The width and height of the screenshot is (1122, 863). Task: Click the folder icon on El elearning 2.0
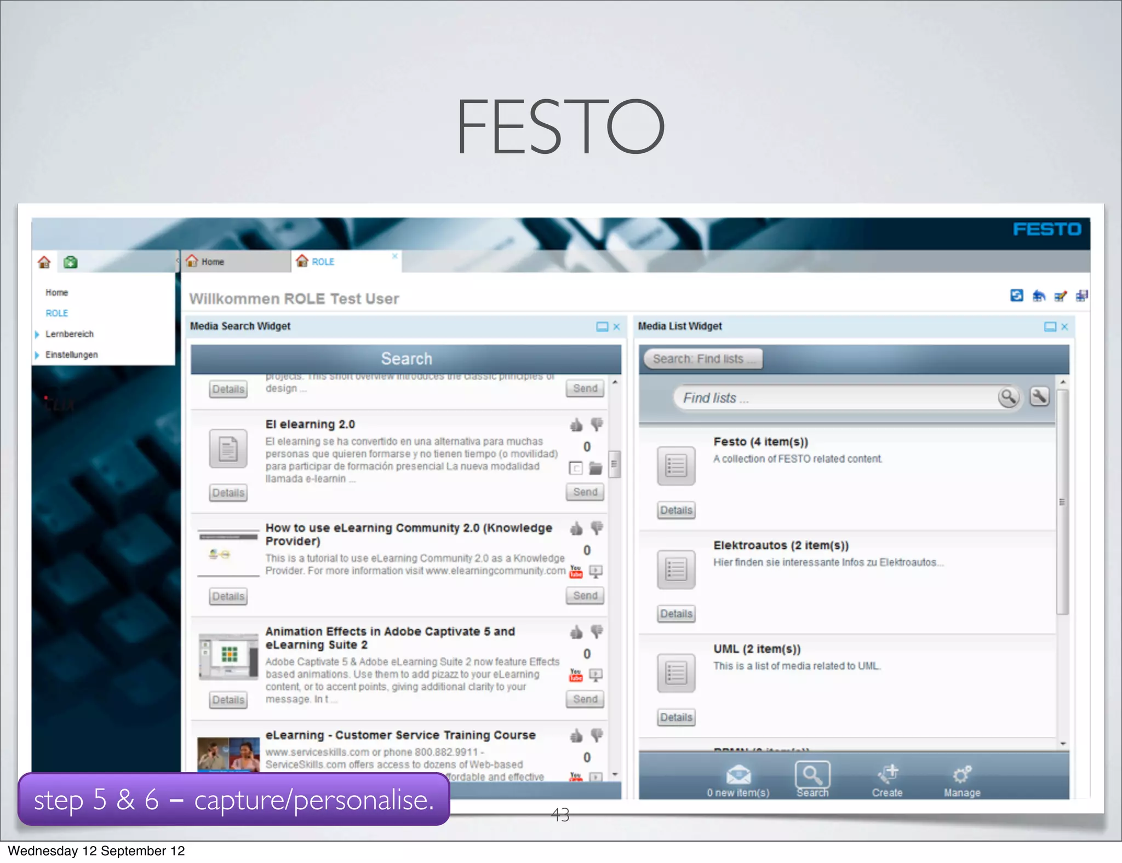pyautogui.click(x=596, y=468)
